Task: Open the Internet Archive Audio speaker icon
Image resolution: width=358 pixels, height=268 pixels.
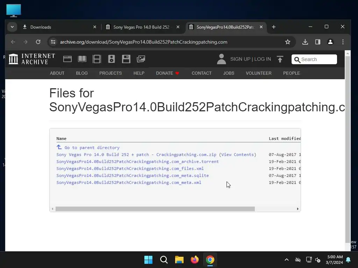Action: point(112,59)
